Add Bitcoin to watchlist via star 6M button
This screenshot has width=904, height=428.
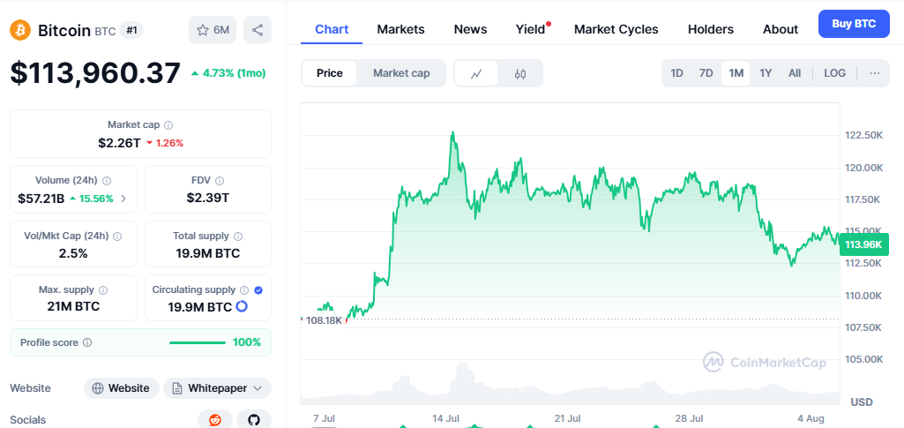pyautogui.click(x=213, y=30)
